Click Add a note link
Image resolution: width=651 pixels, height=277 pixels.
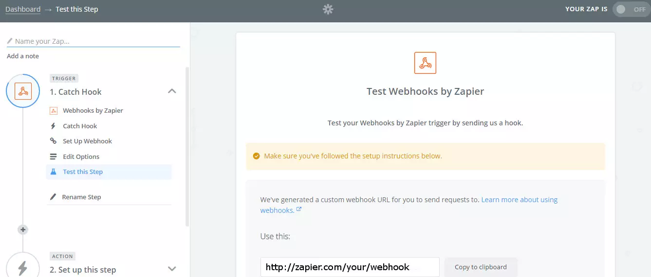(x=23, y=56)
